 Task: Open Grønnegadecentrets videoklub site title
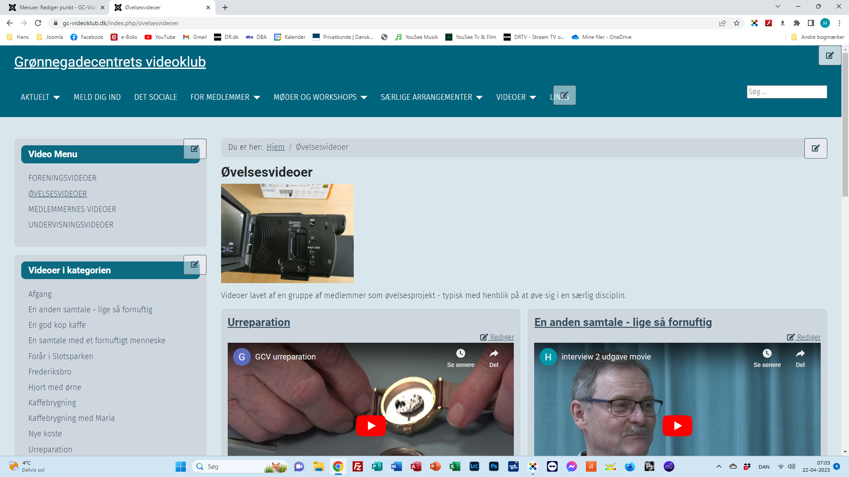point(110,62)
